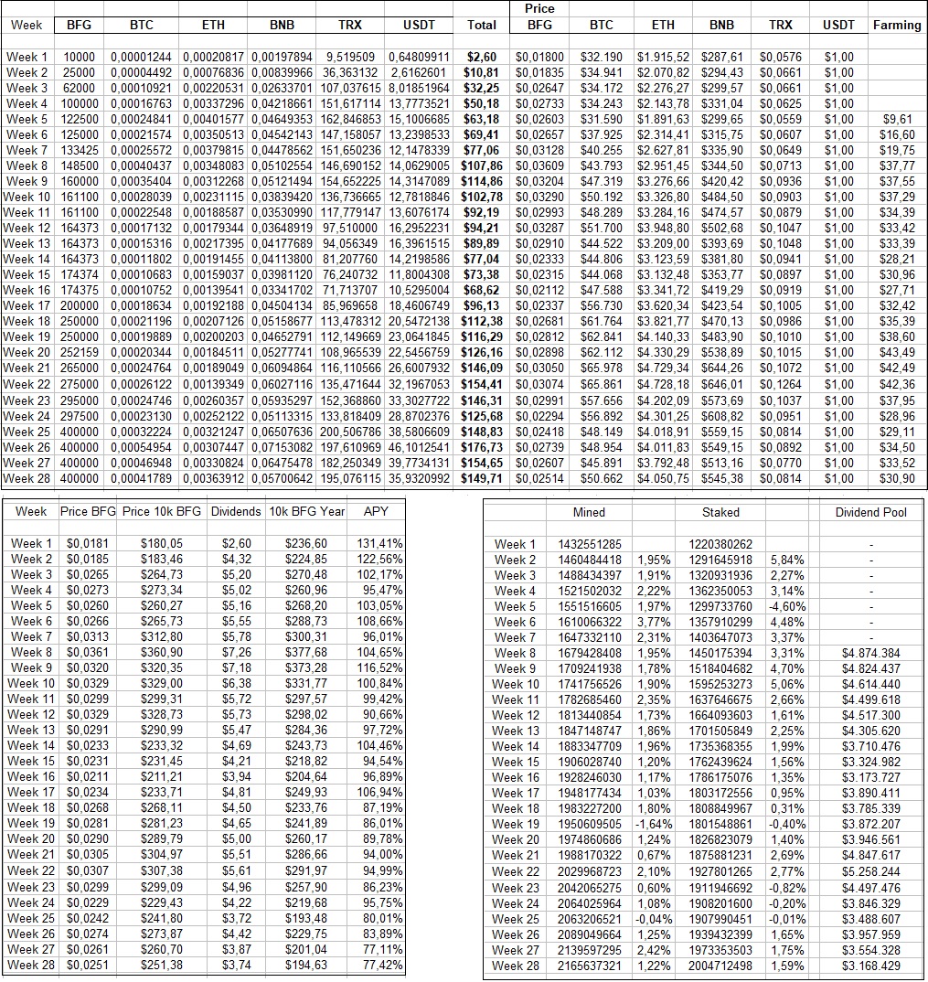Viewport: 928px width, 982px height.
Task: Select dividend pool $3.168.429
Action: 871,966
